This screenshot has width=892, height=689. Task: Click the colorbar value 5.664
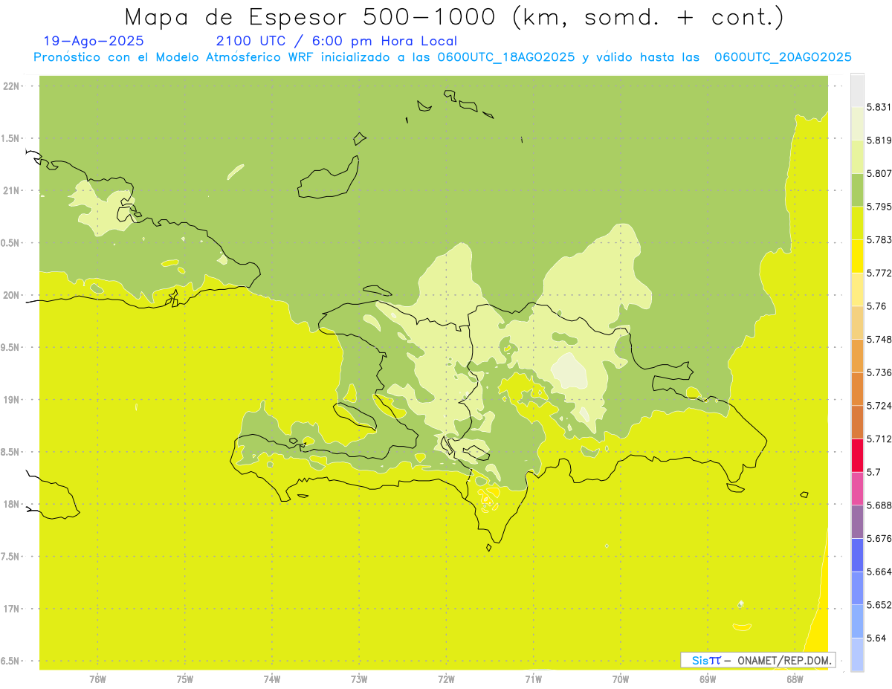[x=878, y=572]
